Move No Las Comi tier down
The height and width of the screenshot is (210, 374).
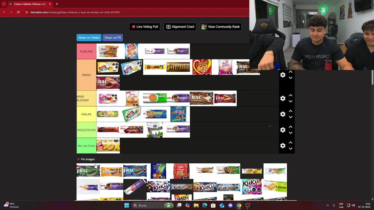point(290,149)
